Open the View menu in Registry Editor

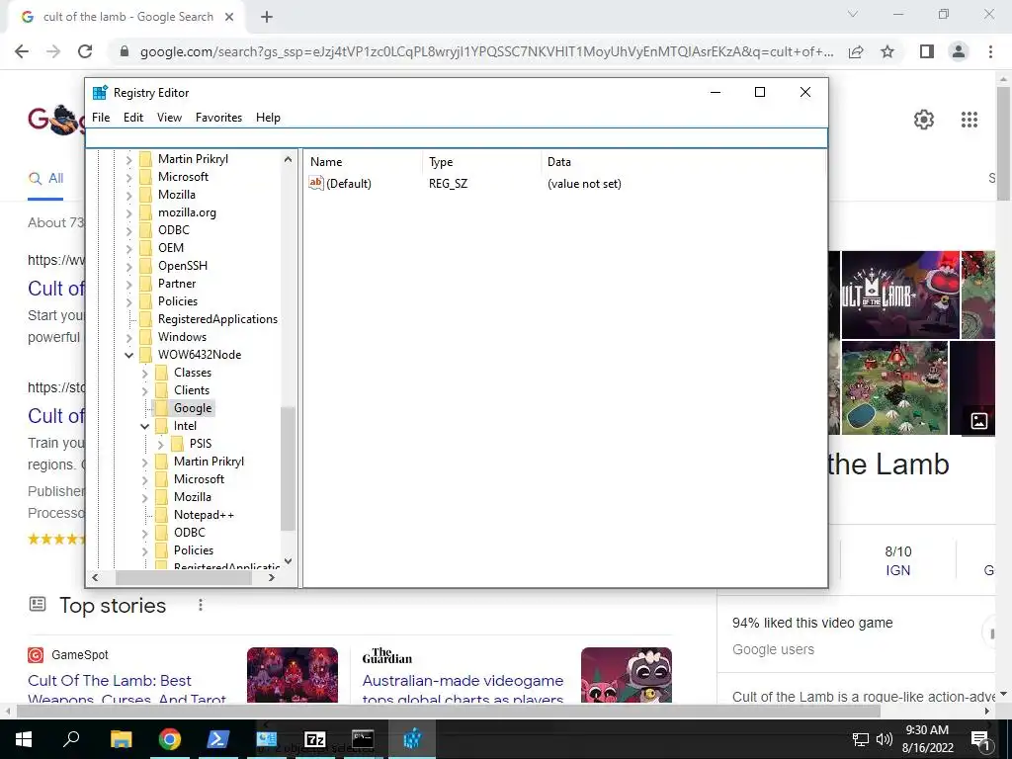click(x=169, y=118)
